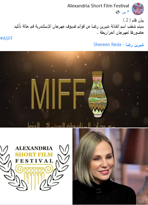Open the Alexandria Short Film Festival page name
The height and width of the screenshot is (205, 148).
point(98,6)
